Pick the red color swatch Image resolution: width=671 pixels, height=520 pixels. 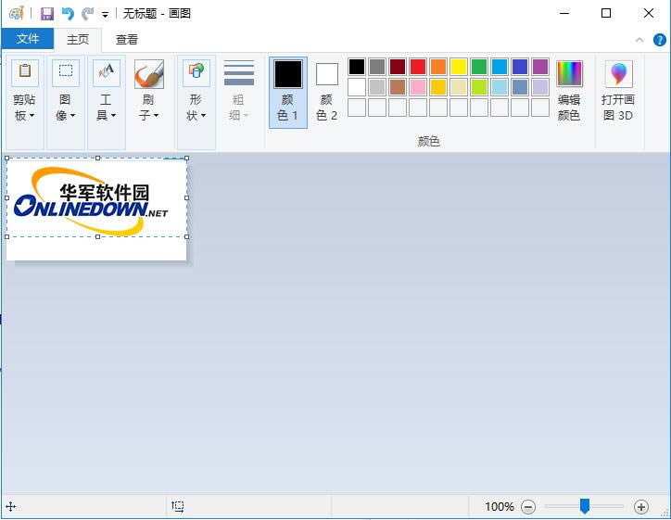tap(418, 67)
